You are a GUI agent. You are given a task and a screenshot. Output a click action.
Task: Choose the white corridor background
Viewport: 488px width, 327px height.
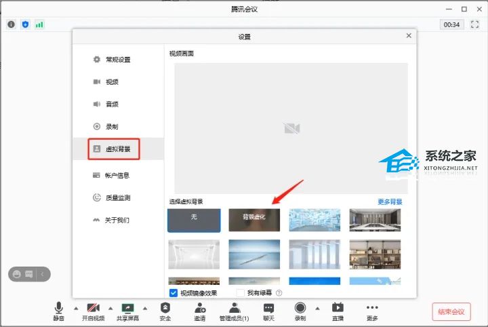coord(194,254)
